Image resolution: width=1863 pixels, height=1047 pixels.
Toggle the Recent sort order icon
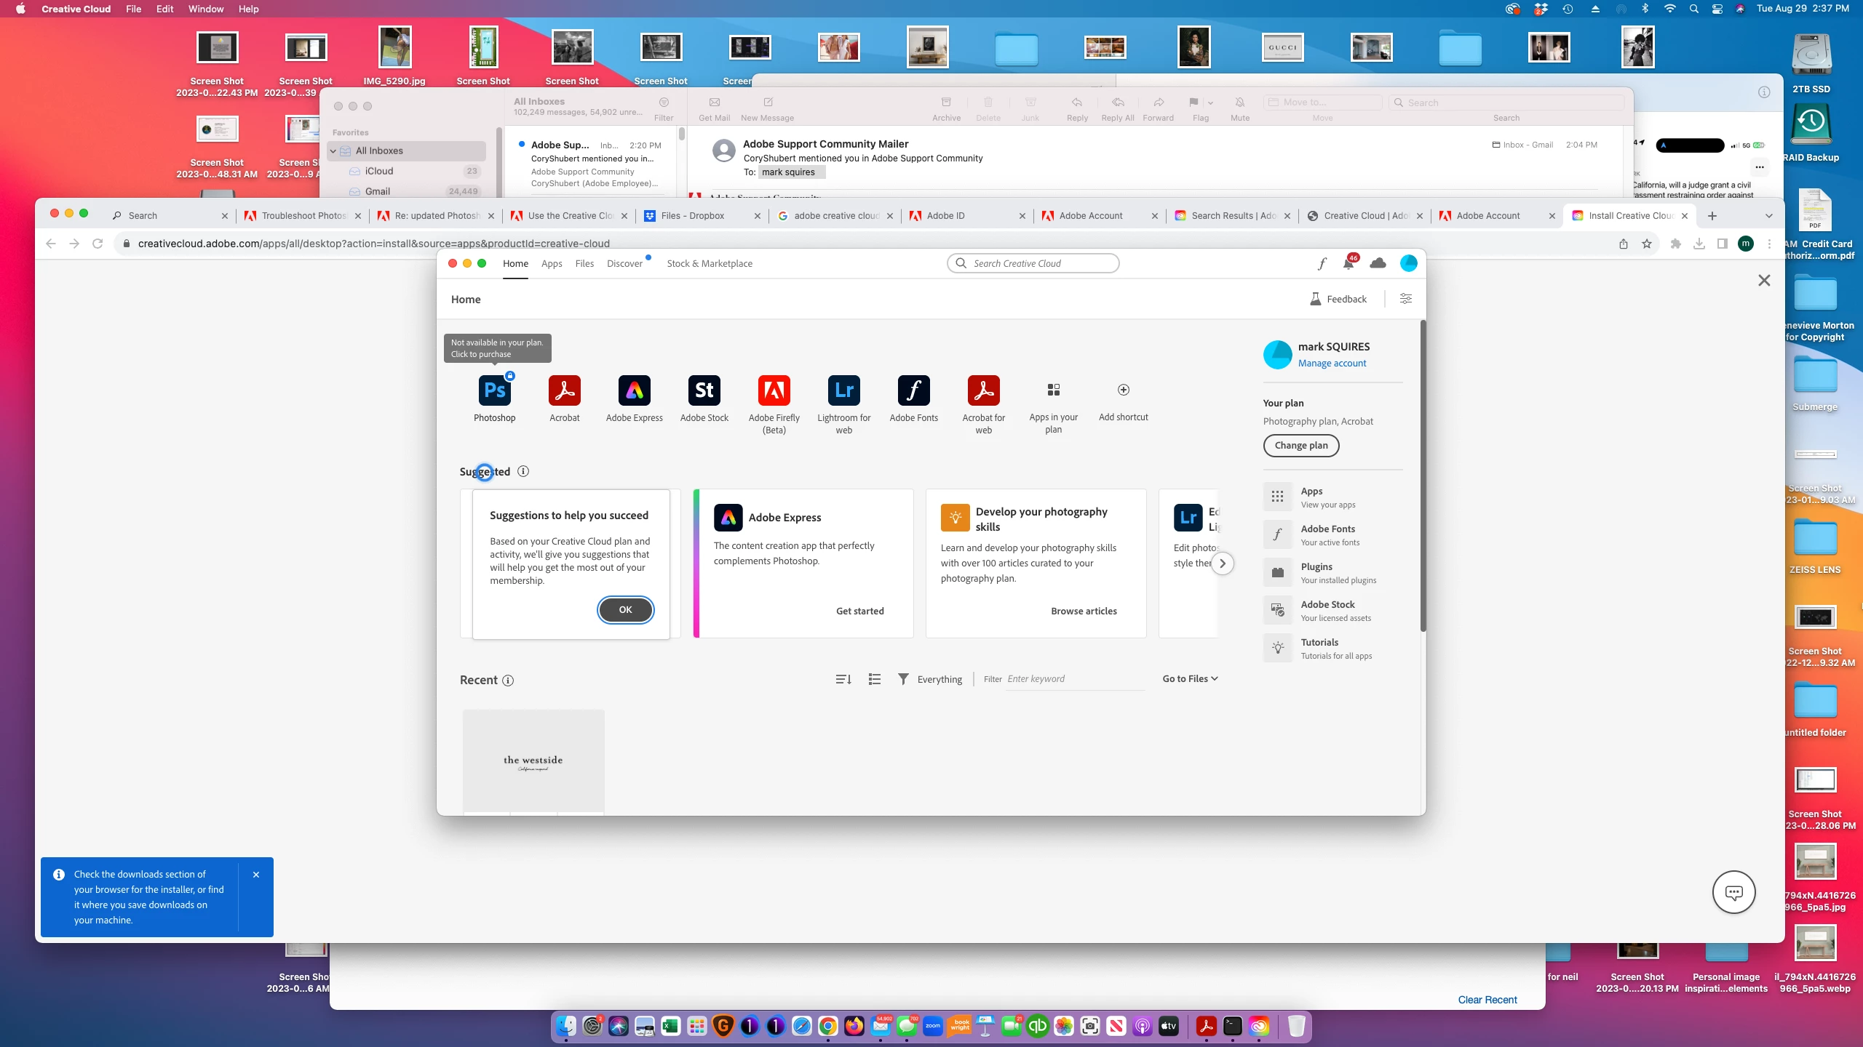tap(843, 679)
